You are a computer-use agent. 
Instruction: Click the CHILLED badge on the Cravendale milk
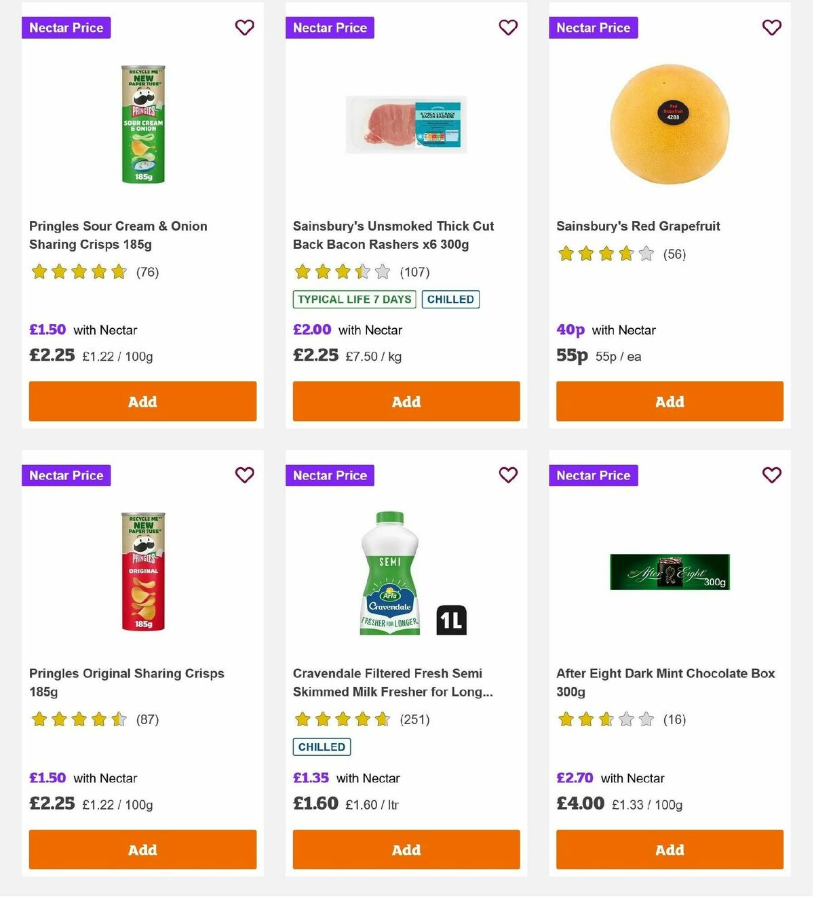click(x=322, y=746)
